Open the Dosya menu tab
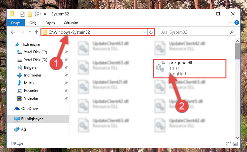This screenshot has width=247, height=152. pyautogui.click(x=16, y=23)
